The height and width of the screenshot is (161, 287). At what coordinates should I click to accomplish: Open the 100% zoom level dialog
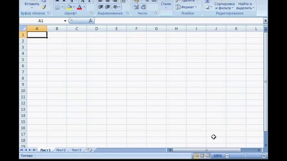(x=217, y=156)
